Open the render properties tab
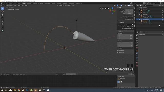This screenshot has width=164, height=92. [x=137, y=38]
